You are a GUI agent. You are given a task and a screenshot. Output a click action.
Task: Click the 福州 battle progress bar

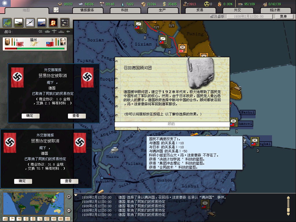click(x=35, y=49)
